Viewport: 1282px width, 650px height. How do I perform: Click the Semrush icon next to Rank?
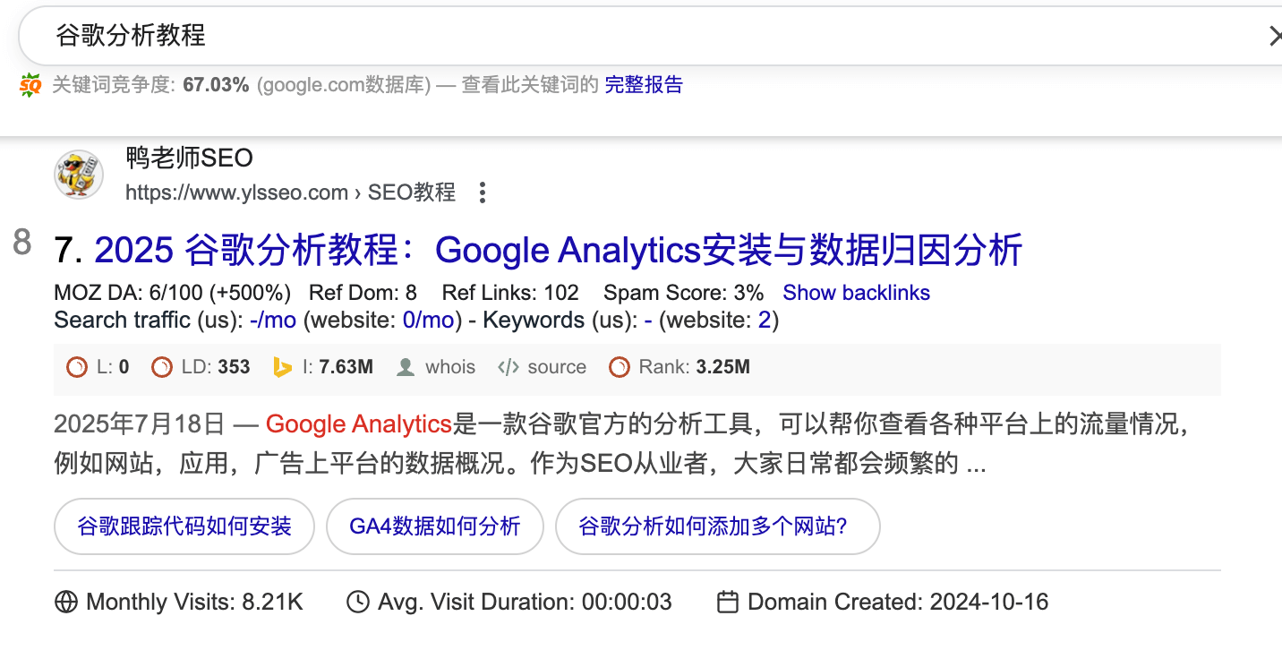pos(619,367)
